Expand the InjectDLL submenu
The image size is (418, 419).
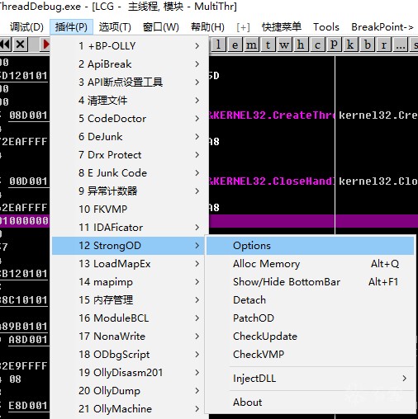[310, 379]
